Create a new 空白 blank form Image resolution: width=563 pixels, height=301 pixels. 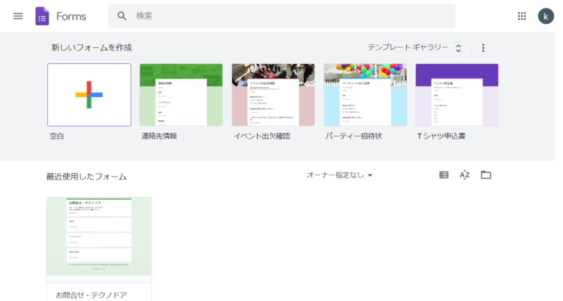coord(89,95)
